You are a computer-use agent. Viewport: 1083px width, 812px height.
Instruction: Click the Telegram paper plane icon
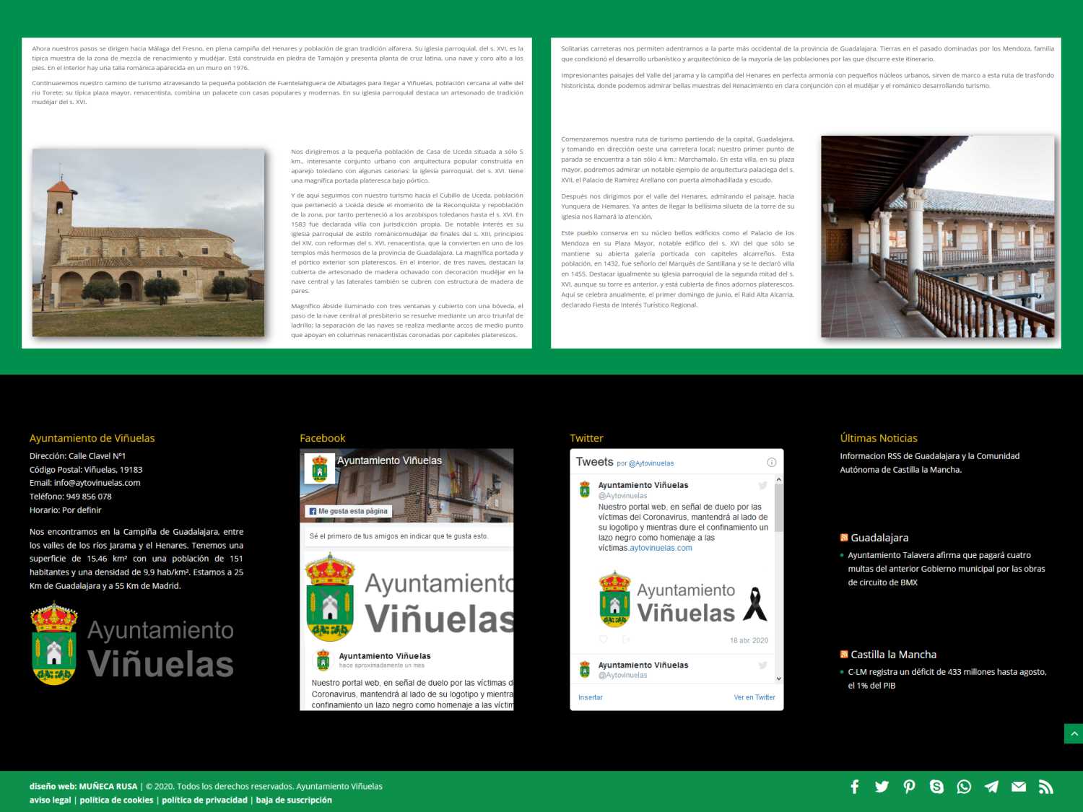pos(991,787)
